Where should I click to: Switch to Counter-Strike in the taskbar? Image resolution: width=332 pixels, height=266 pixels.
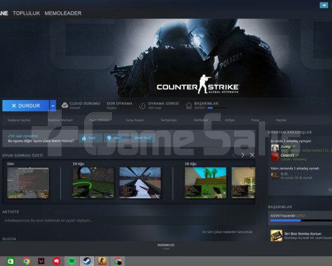pyautogui.click(x=102, y=261)
